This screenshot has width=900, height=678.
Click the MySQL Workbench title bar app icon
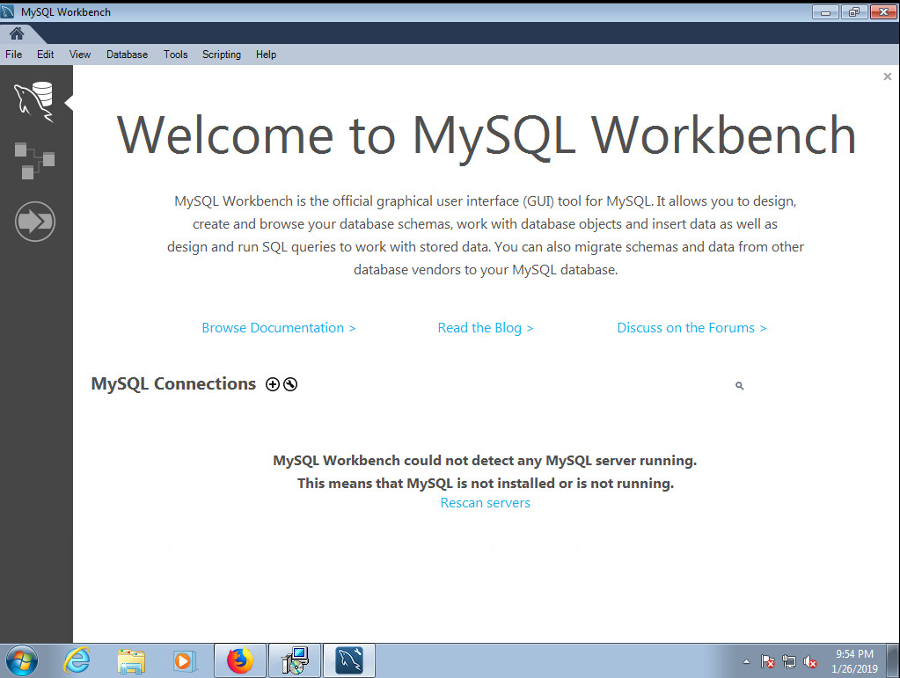7,11
